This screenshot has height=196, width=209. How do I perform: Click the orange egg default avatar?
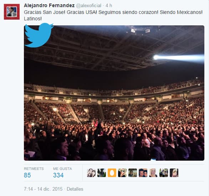[112, 173]
